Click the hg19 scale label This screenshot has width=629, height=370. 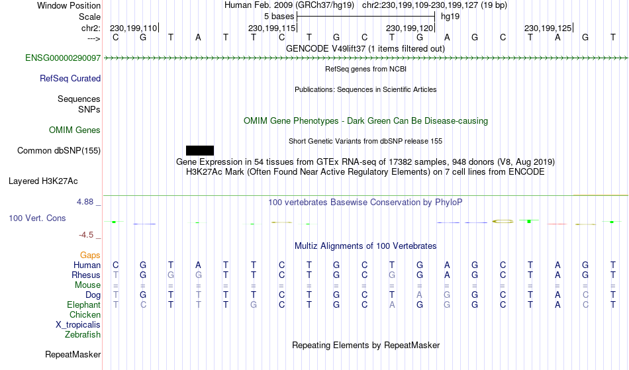pyautogui.click(x=450, y=17)
